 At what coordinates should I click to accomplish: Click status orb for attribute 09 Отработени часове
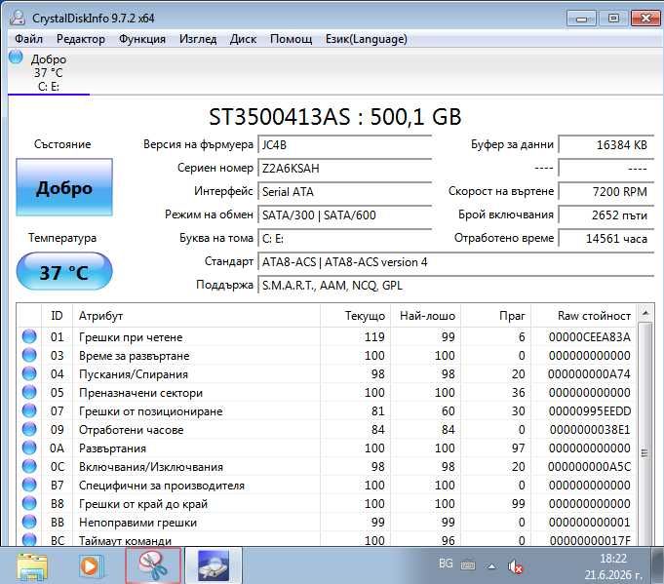click(29, 429)
